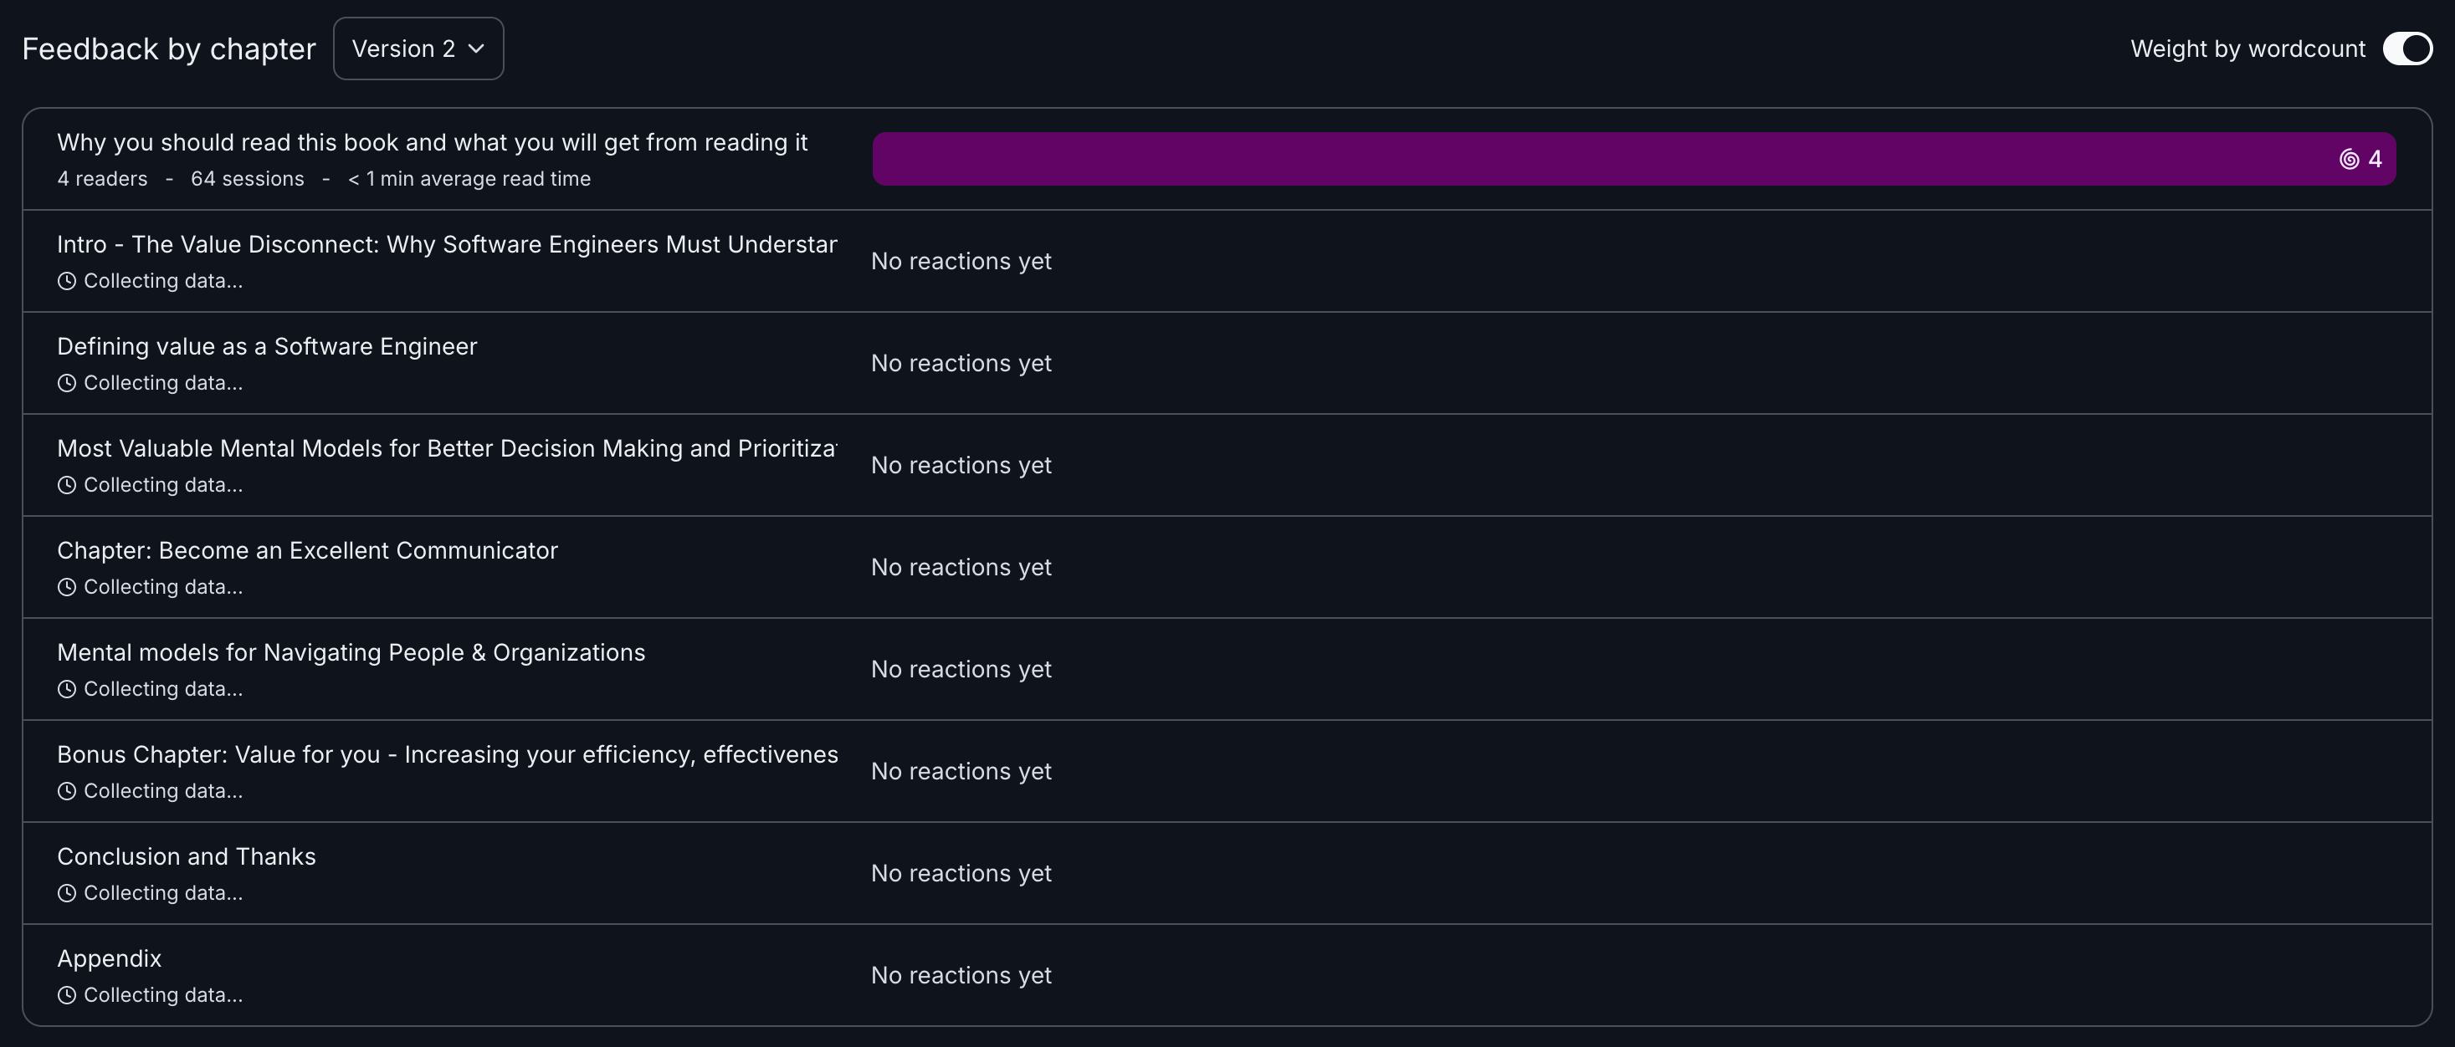Click clock icon under Navigating People & Organizations

(x=67, y=689)
